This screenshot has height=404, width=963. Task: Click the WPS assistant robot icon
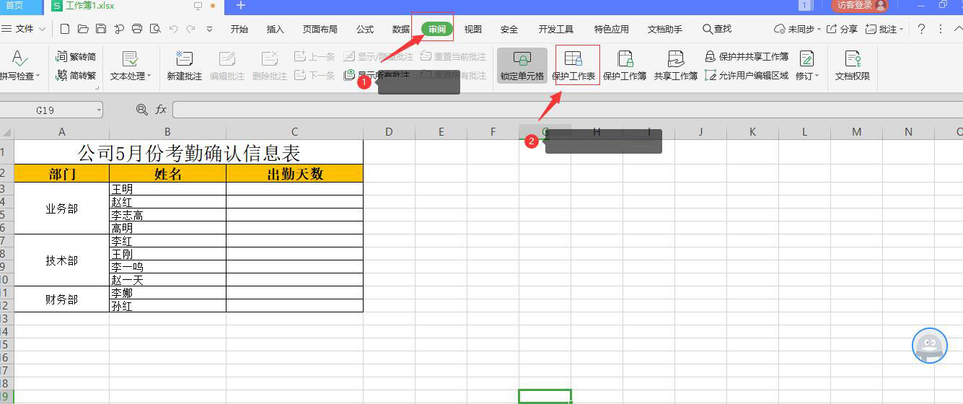(929, 346)
